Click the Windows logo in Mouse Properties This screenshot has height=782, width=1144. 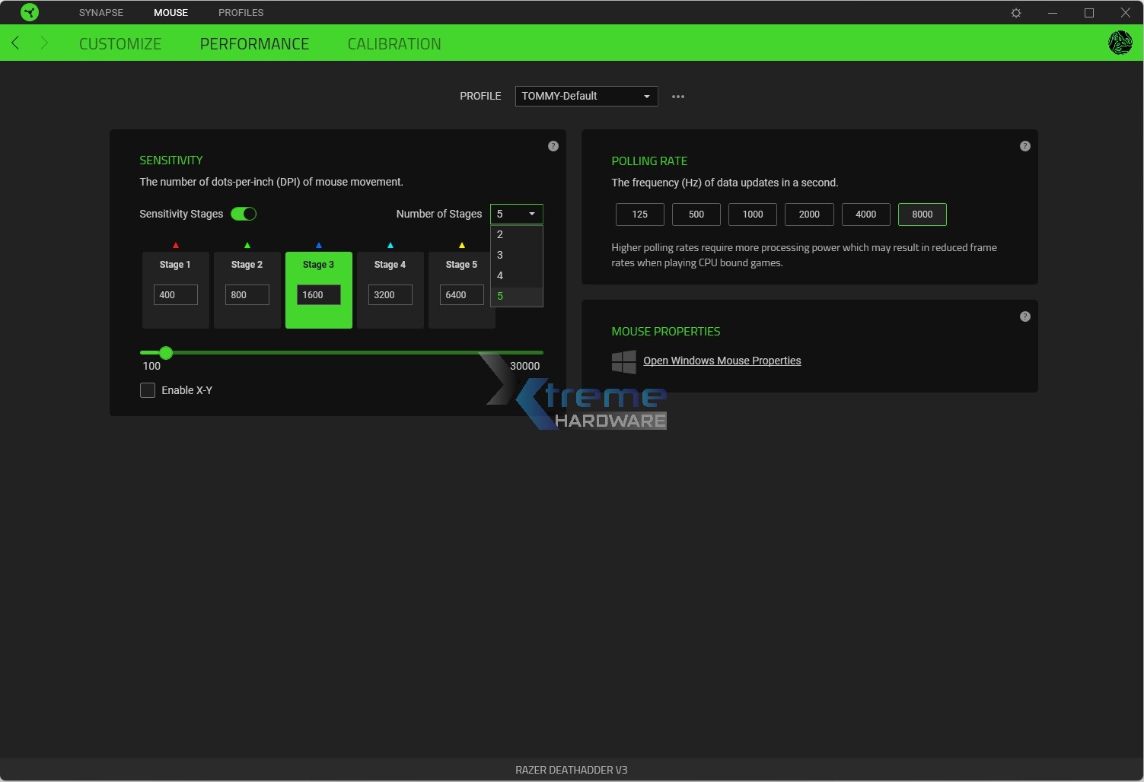click(624, 361)
